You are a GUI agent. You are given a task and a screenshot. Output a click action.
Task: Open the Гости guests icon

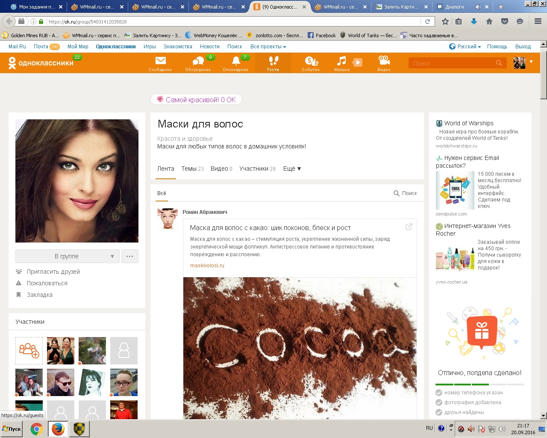[273, 63]
